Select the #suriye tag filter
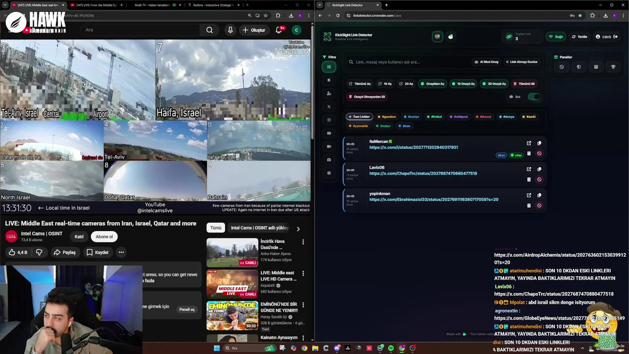Viewport: 629px width, 354px height. point(411,117)
